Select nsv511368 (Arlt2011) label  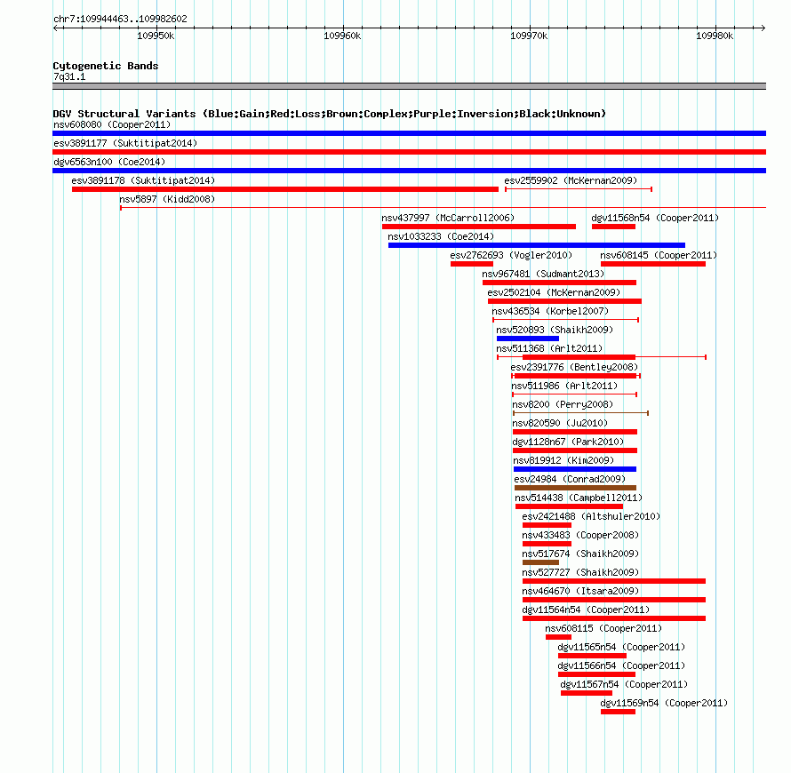pos(549,348)
